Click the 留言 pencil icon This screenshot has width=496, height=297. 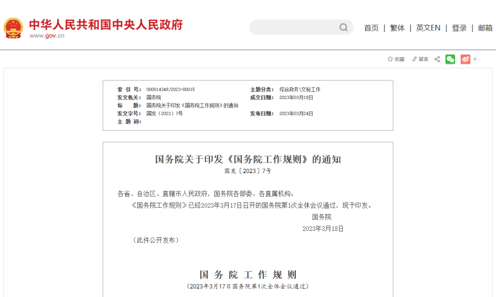(x=415, y=59)
